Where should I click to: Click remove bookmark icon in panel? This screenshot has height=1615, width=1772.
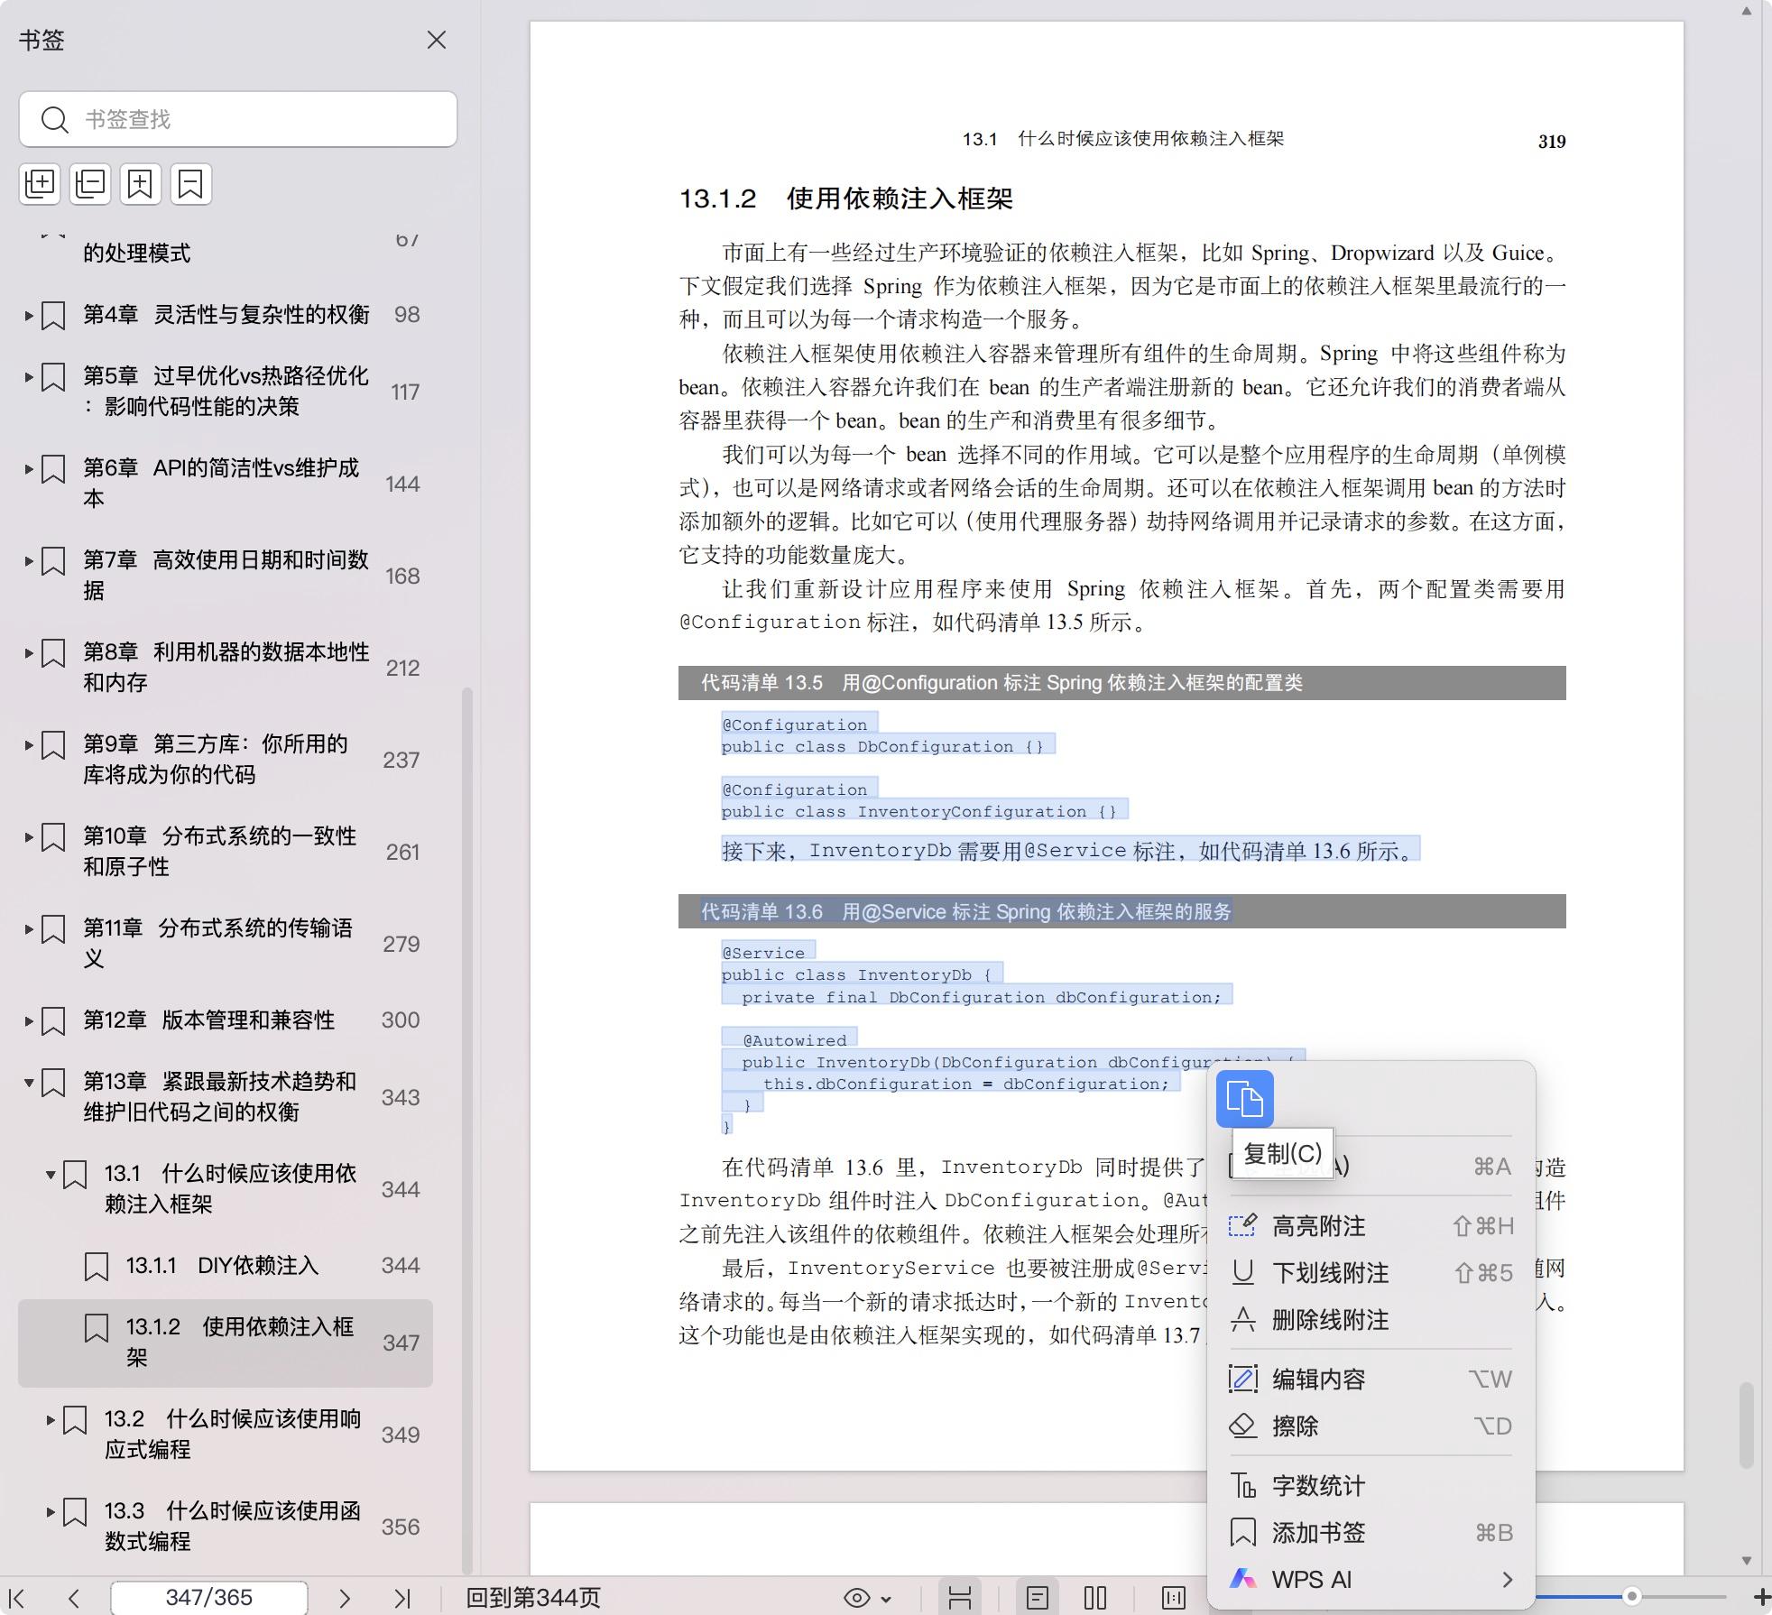point(190,184)
